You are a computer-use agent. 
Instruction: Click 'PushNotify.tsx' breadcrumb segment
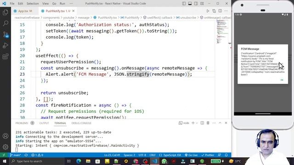(x=107, y=17)
